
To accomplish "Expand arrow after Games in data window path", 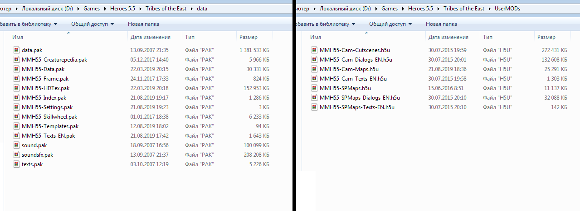I will [105, 9].
